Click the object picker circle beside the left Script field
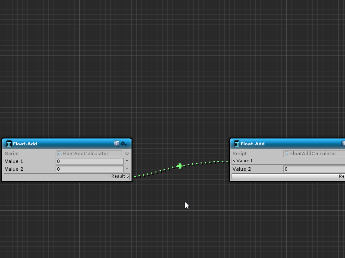This screenshot has width=345, height=258. coord(127,154)
